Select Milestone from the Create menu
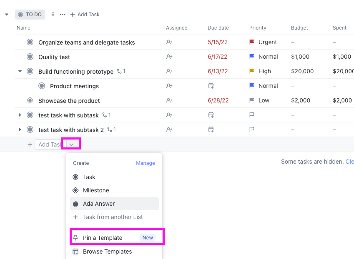The image size is (354, 259). coord(96,190)
